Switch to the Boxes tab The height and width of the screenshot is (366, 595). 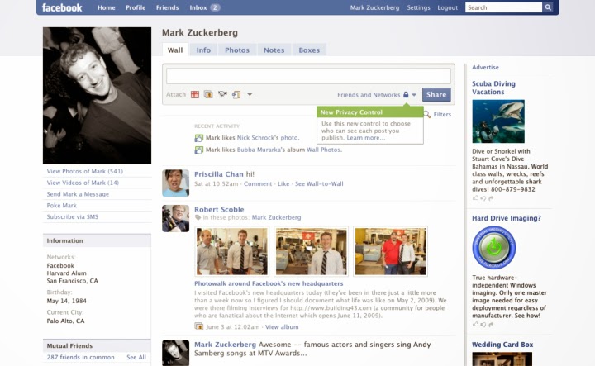[x=309, y=50]
